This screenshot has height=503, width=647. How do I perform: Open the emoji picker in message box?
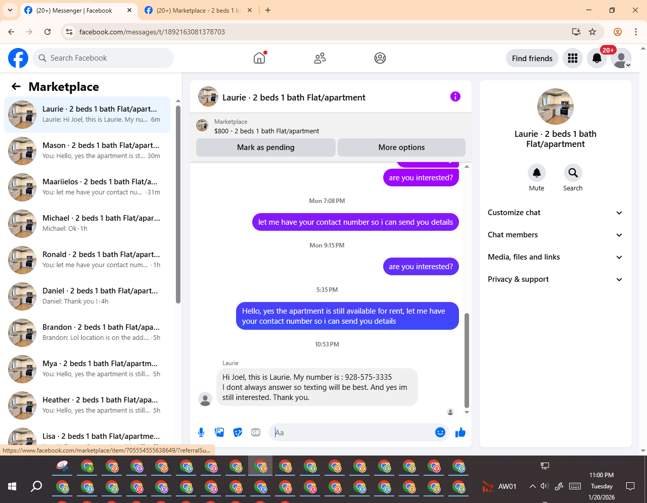click(440, 432)
